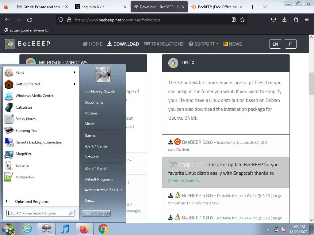This screenshot has height=235, width=314.
Task: Toggle reader view icon
Action: click(233, 20)
